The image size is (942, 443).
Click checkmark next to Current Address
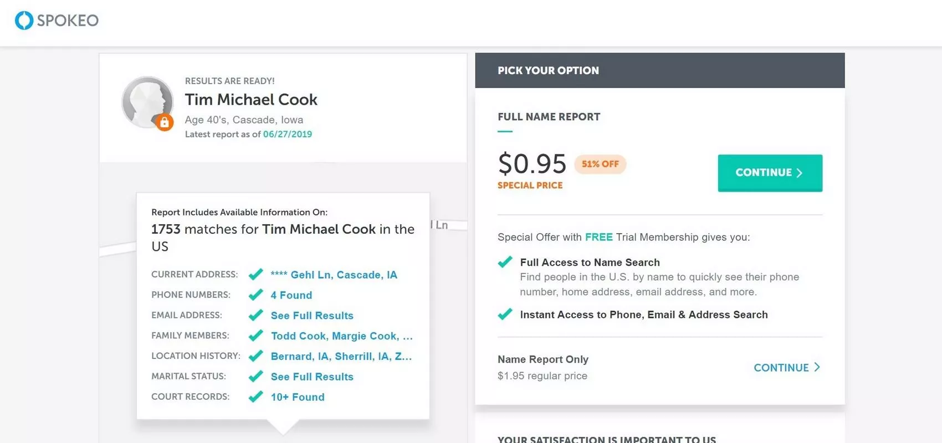[x=255, y=275]
